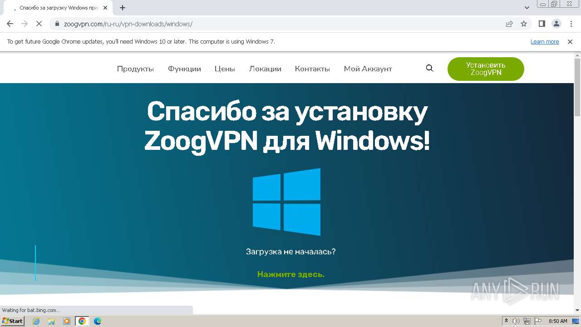Open the Локации page
Screen dimensions: 581x327
click(265, 69)
